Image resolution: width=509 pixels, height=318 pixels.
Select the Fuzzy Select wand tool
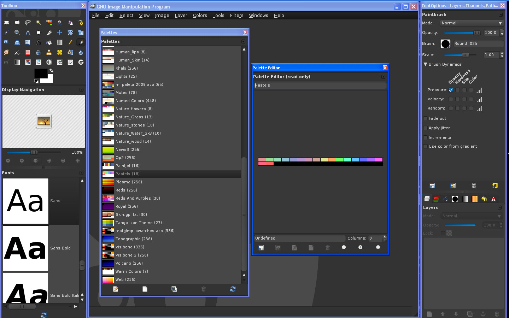click(38, 23)
